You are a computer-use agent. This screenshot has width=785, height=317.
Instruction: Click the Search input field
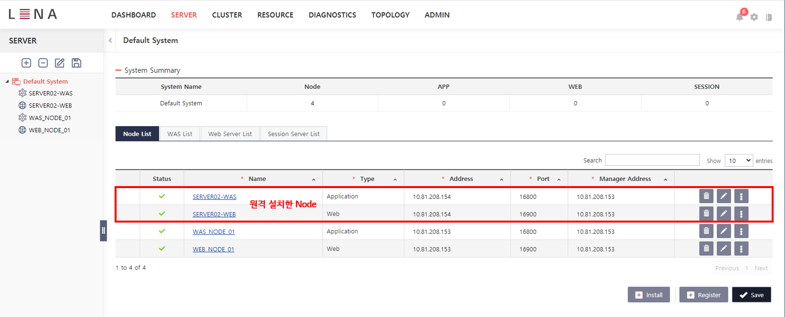[652, 160]
